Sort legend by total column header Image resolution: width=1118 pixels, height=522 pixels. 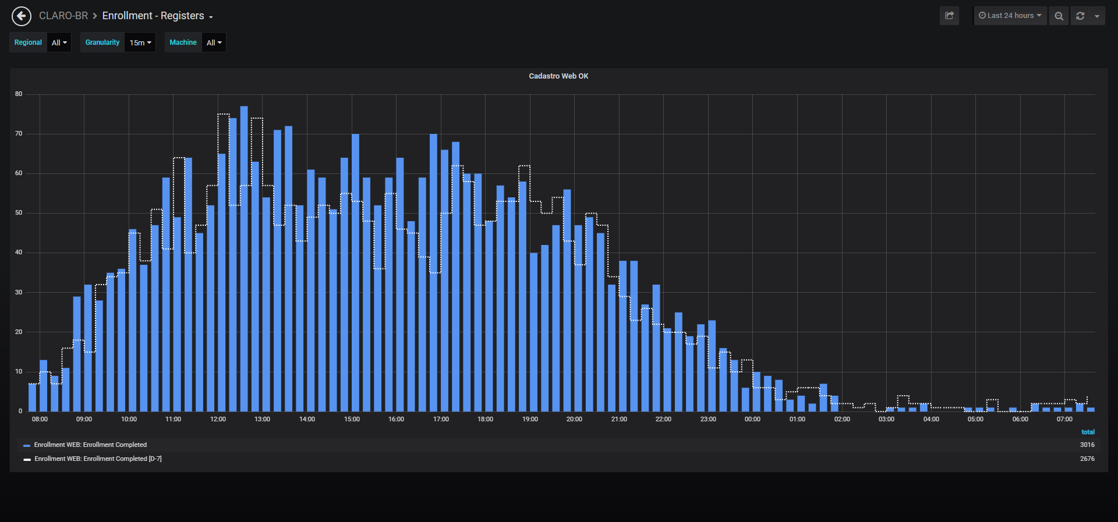coord(1088,432)
